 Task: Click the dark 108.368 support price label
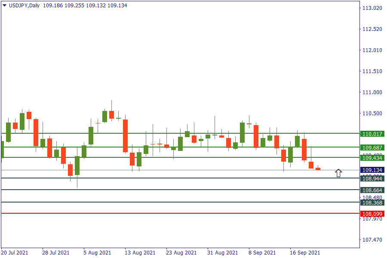pyautogui.click(x=372, y=203)
